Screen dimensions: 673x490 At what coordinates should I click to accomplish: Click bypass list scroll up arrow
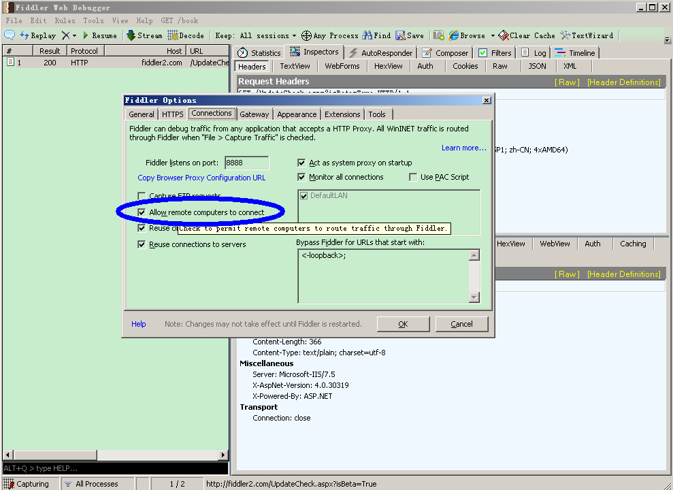(474, 255)
